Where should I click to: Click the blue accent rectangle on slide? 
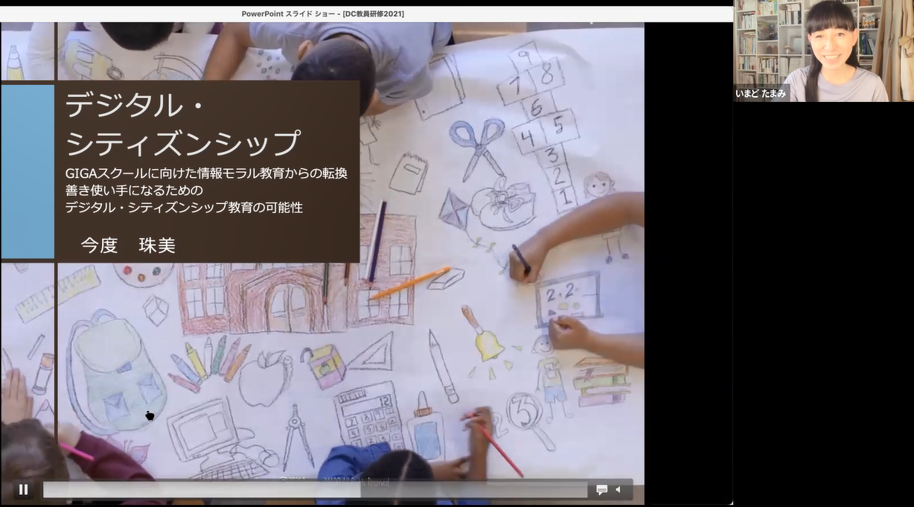pyautogui.click(x=28, y=171)
